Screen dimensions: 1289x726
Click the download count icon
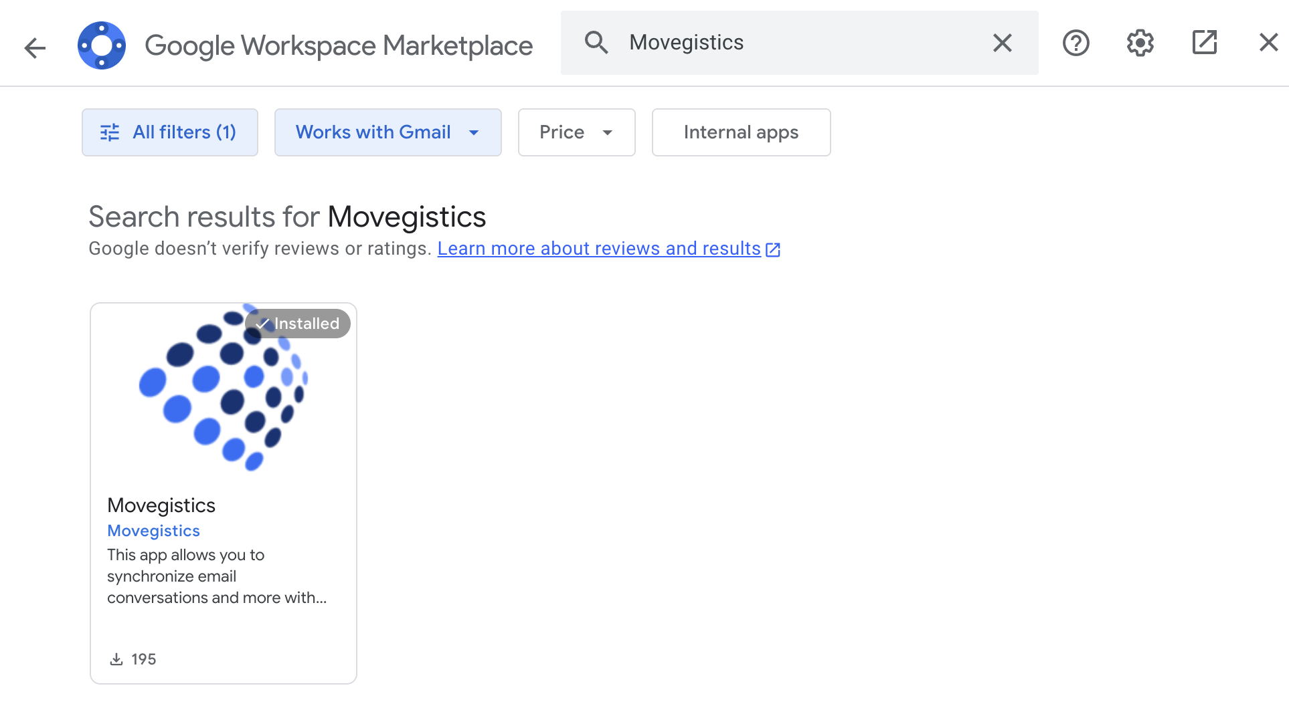tap(116, 659)
